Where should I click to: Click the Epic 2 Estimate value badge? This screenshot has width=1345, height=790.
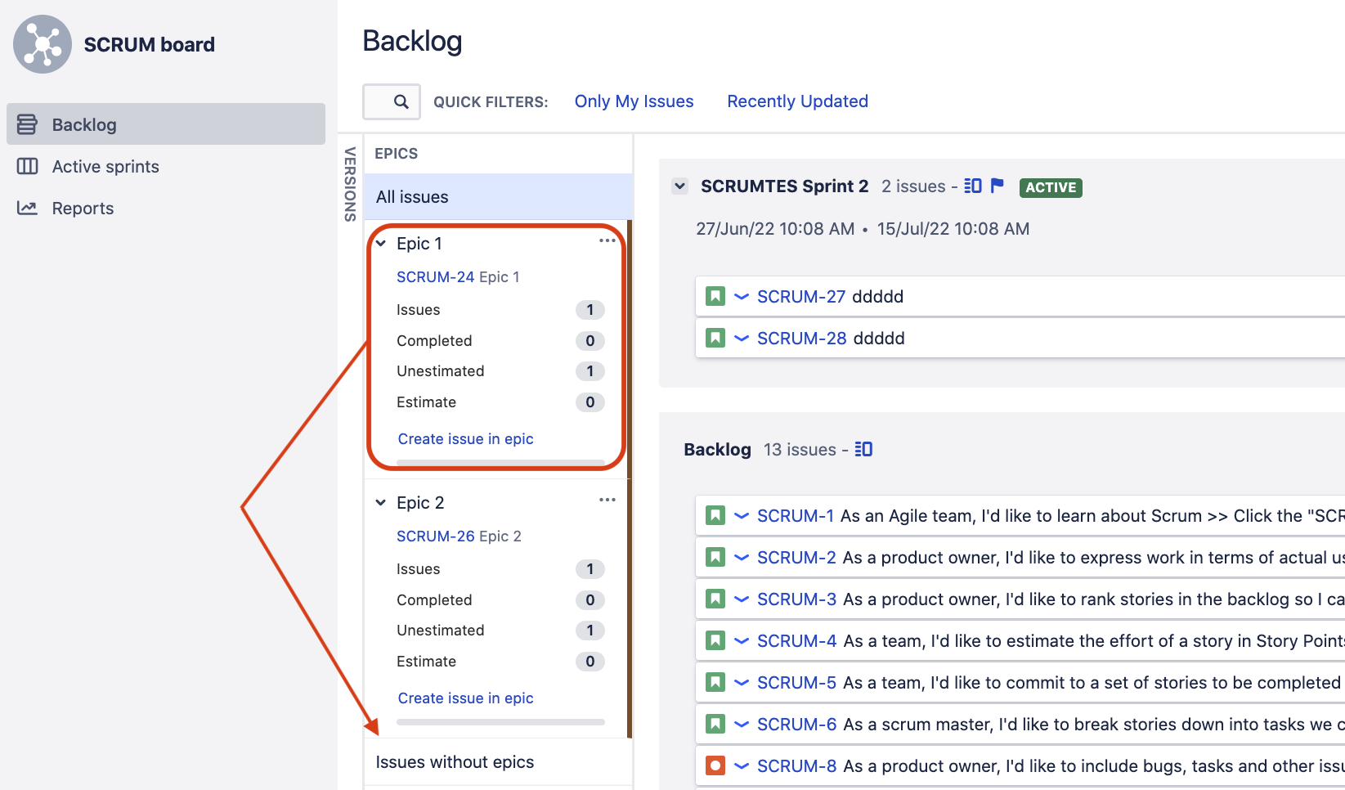[x=590, y=662]
